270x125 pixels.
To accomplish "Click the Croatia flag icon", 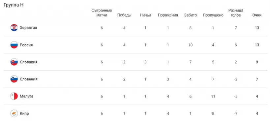I will tap(14, 28).
